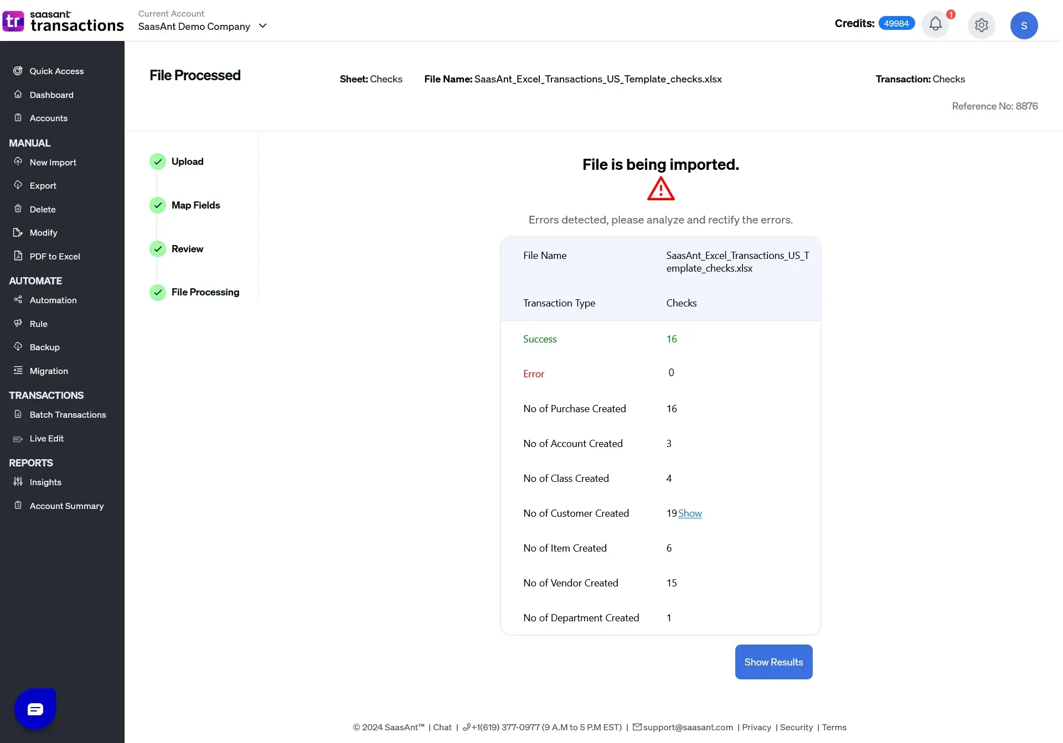This screenshot has width=1063, height=743.
Task: Click the Show link next to 19 customers
Action: pyautogui.click(x=690, y=513)
